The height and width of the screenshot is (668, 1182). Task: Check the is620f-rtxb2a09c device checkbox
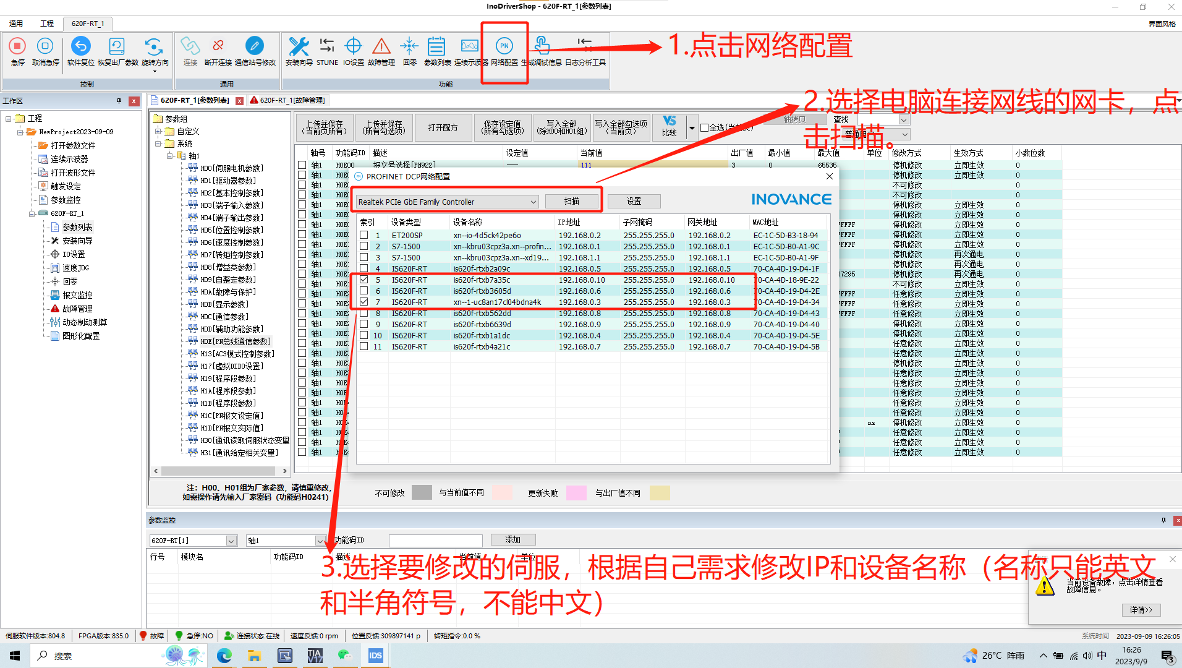tap(364, 268)
